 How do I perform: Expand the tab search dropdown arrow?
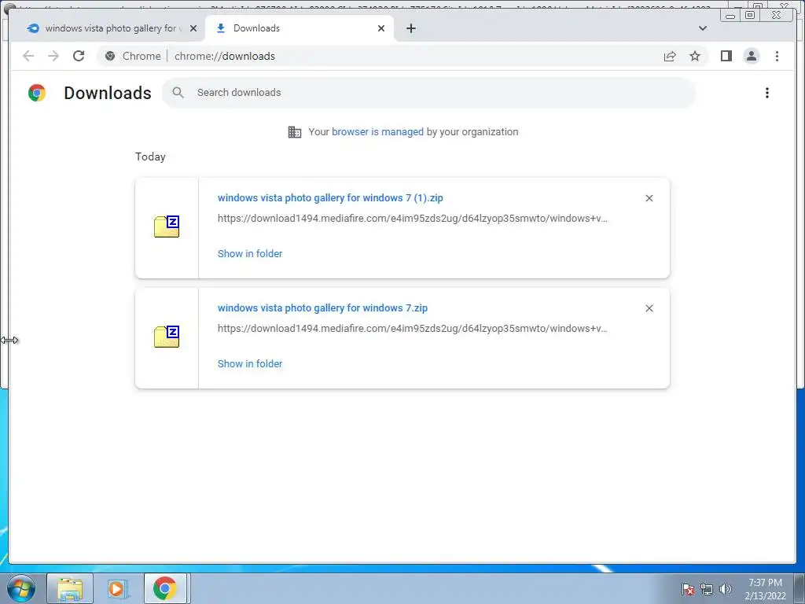click(x=702, y=28)
